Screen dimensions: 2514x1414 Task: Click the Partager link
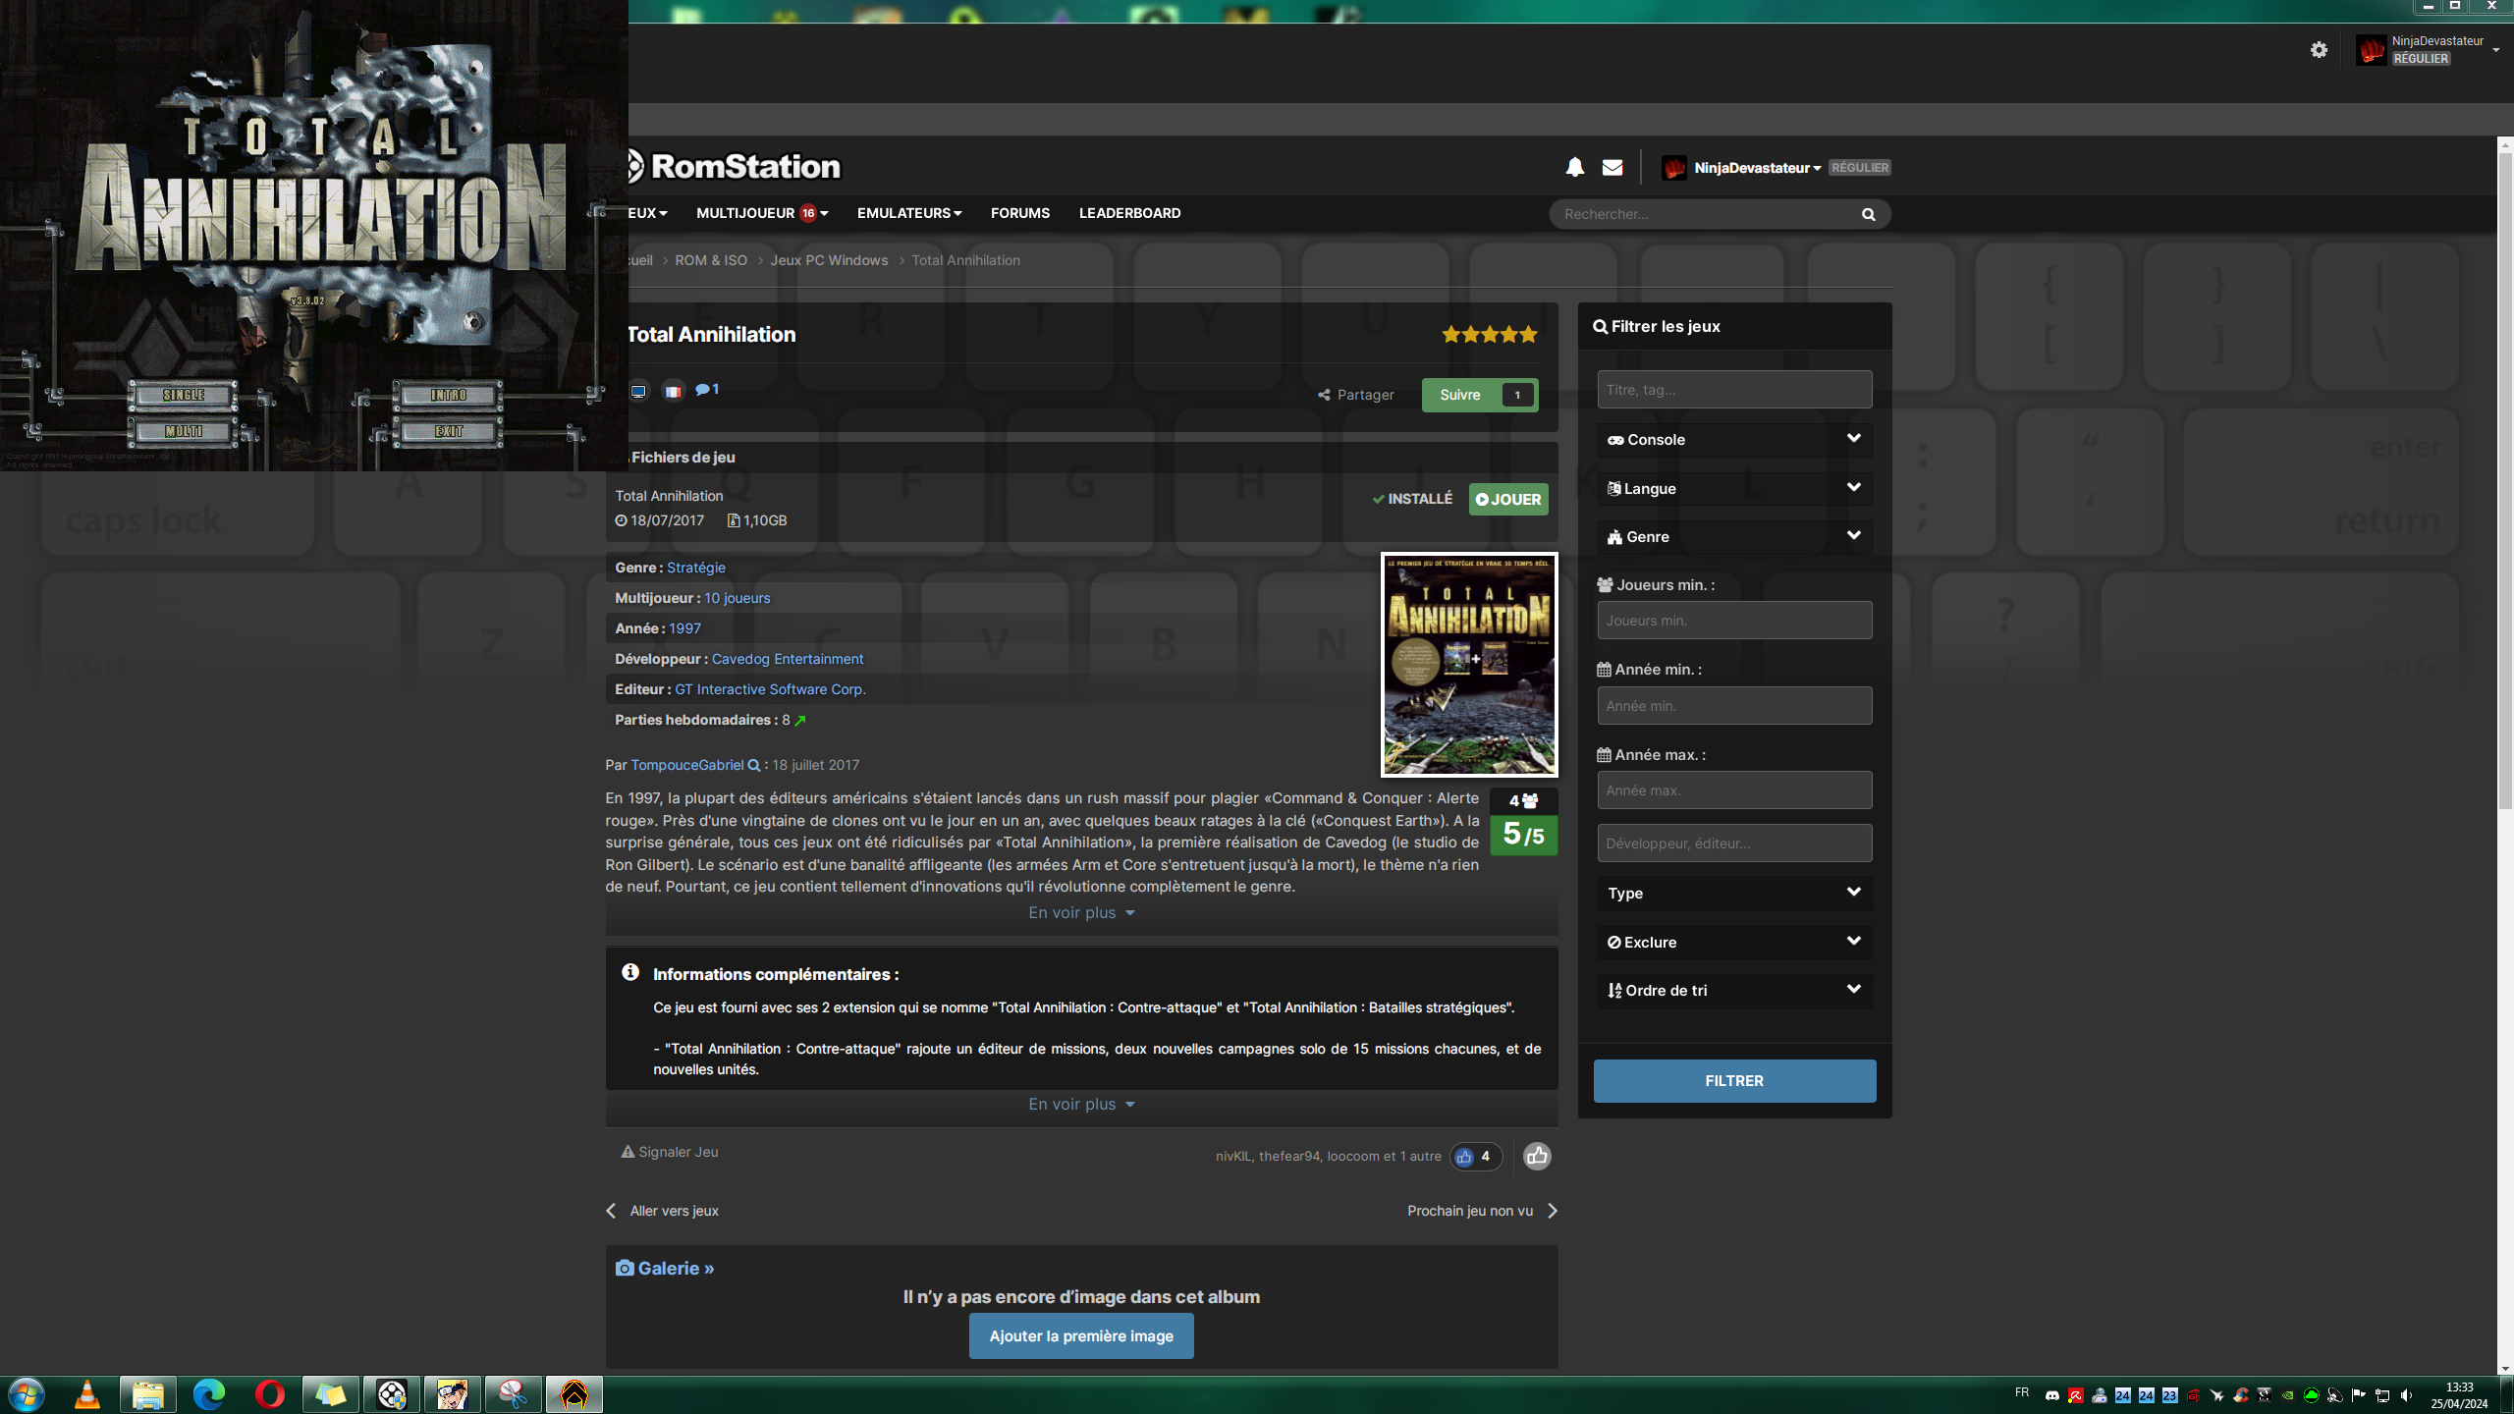(1356, 395)
